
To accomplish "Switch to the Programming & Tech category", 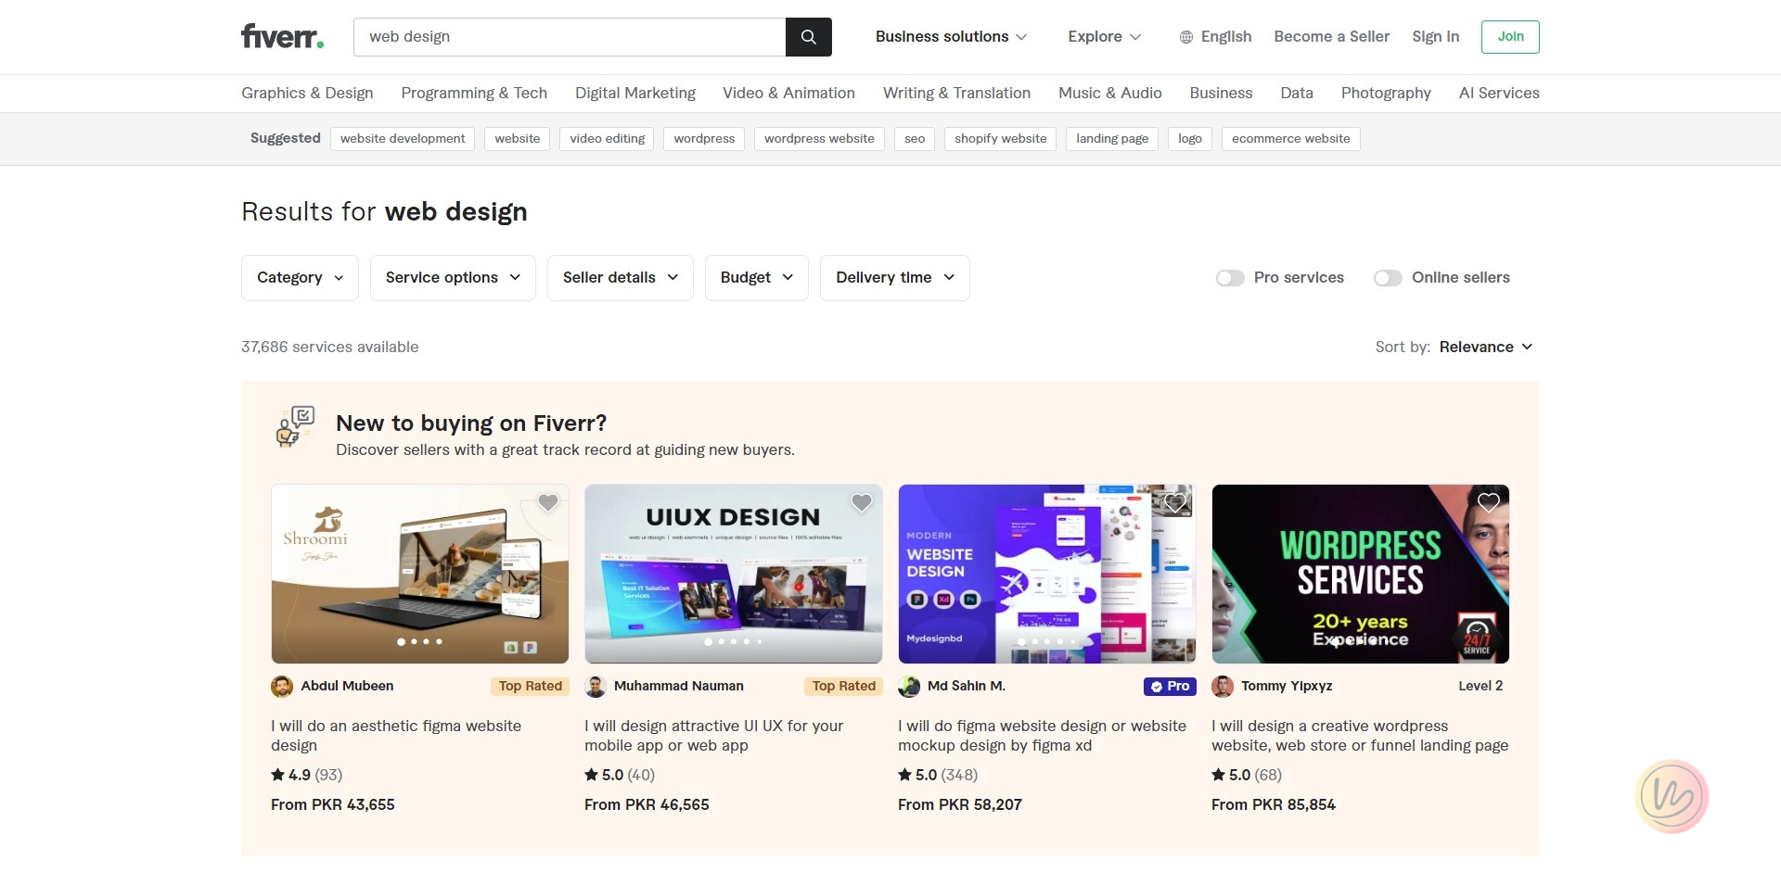I will point(474,93).
